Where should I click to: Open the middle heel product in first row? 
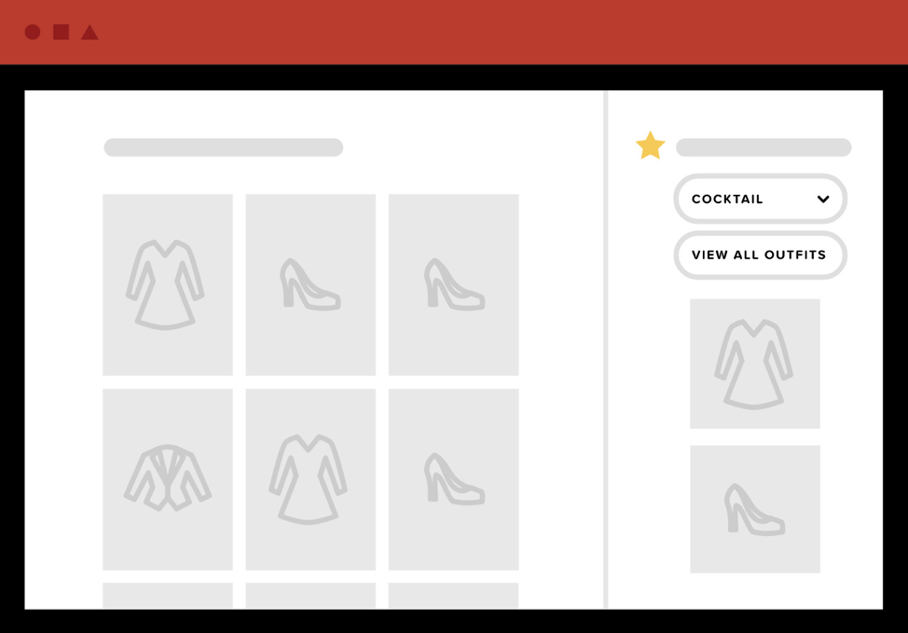(x=310, y=284)
